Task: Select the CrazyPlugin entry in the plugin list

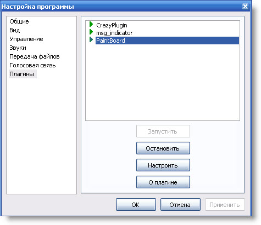Action: (x=112, y=25)
